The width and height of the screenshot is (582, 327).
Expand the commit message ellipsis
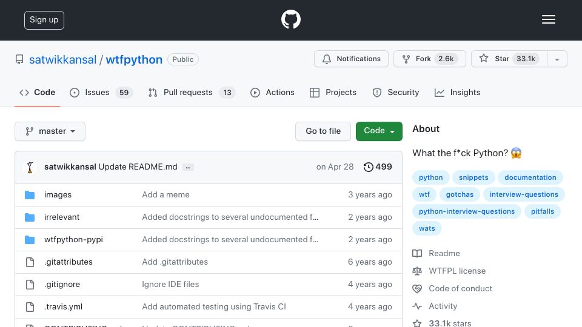pyautogui.click(x=188, y=167)
